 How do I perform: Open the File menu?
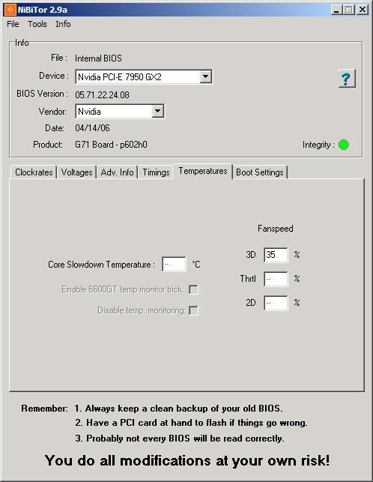[13, 24]
